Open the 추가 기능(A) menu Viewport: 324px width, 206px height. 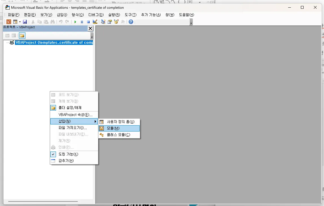[151, 15]
